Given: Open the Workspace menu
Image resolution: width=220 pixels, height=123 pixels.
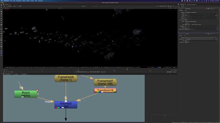Looking at the screenshot, I should coord(19,1).
